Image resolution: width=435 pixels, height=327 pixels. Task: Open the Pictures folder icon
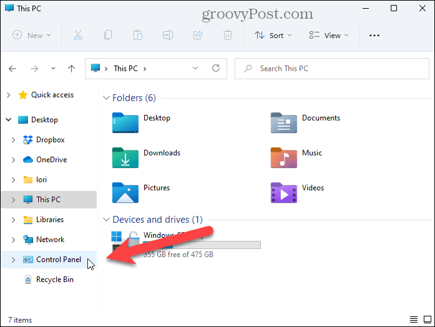(x=125, y=192)
